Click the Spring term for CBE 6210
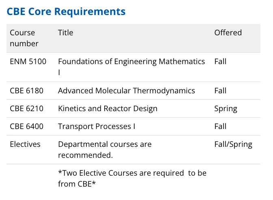Screen dimensions: 273x200 [226, 109]
